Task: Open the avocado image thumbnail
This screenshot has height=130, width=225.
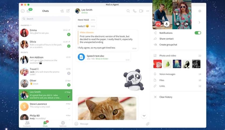Action: click(x=167, y=64)
